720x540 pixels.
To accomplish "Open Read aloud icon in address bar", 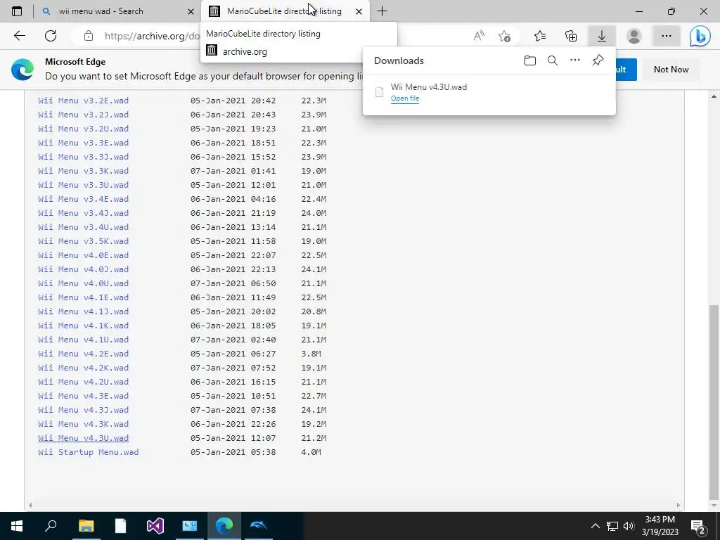I will tap(479, 36).
